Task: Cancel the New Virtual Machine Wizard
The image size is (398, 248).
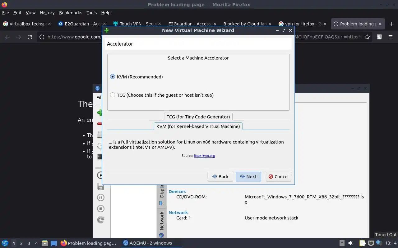Action: [278, 176]
